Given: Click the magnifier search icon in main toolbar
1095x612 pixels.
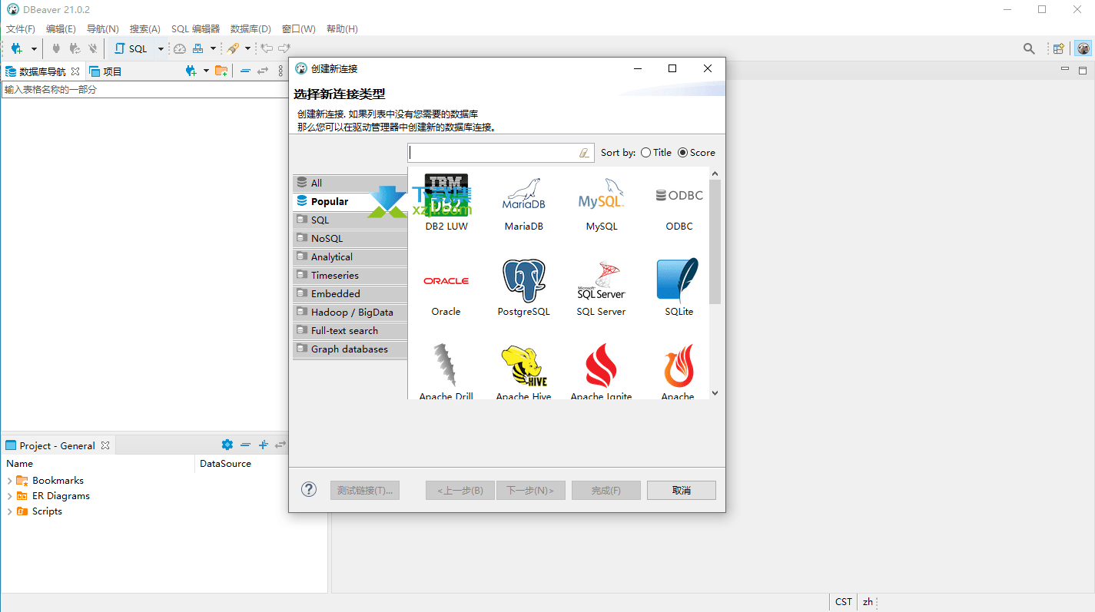Looking at the screenshot, I should tap(1029, 48).
